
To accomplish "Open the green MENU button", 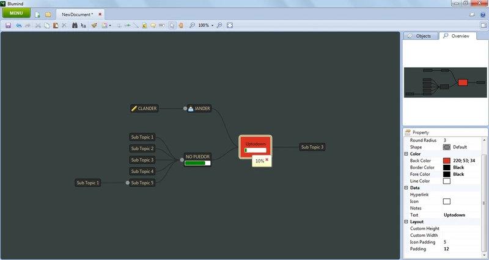I will tap(17, 13).
